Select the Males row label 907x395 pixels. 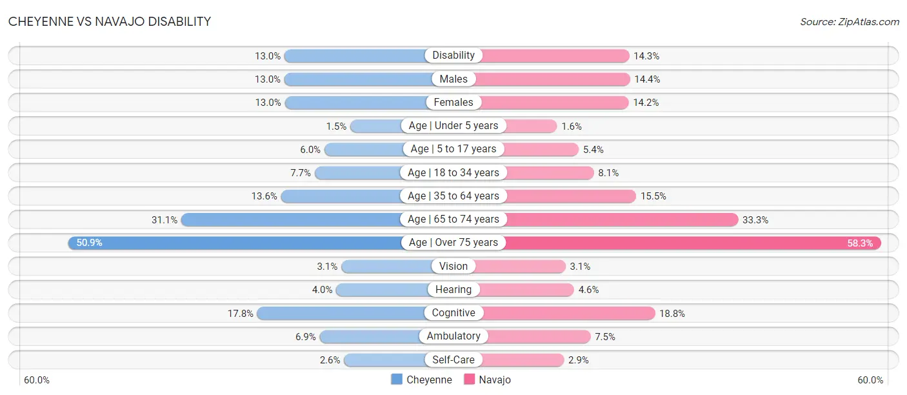[x=454, y=79]
